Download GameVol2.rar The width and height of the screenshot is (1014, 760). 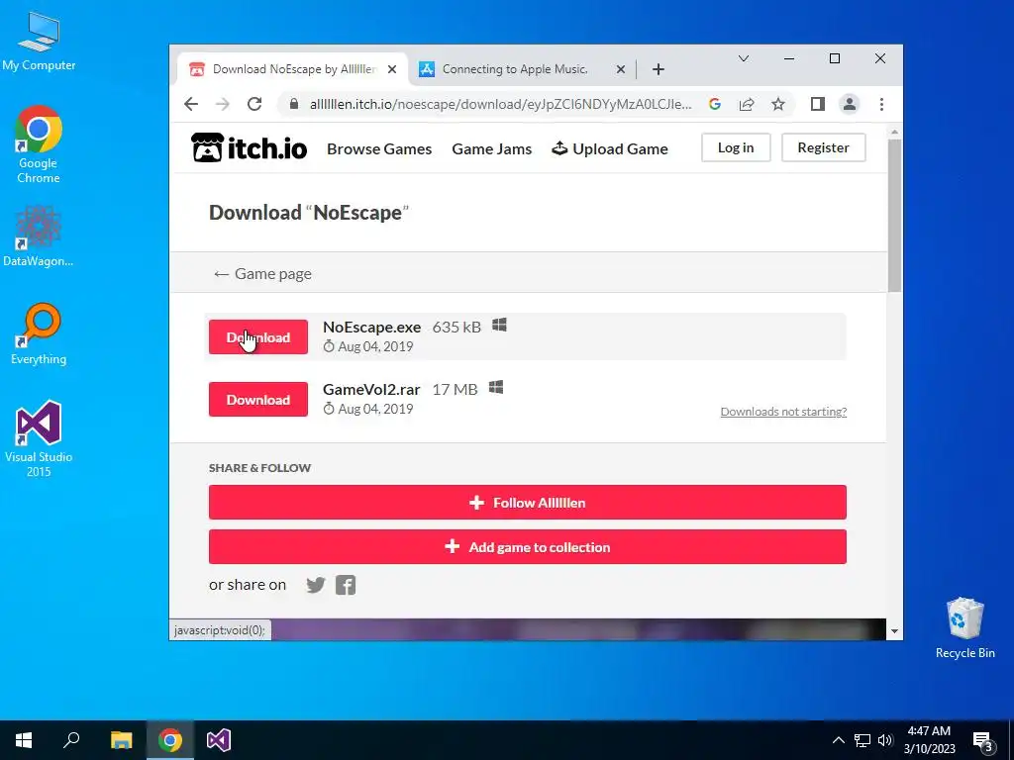[258, 400]
